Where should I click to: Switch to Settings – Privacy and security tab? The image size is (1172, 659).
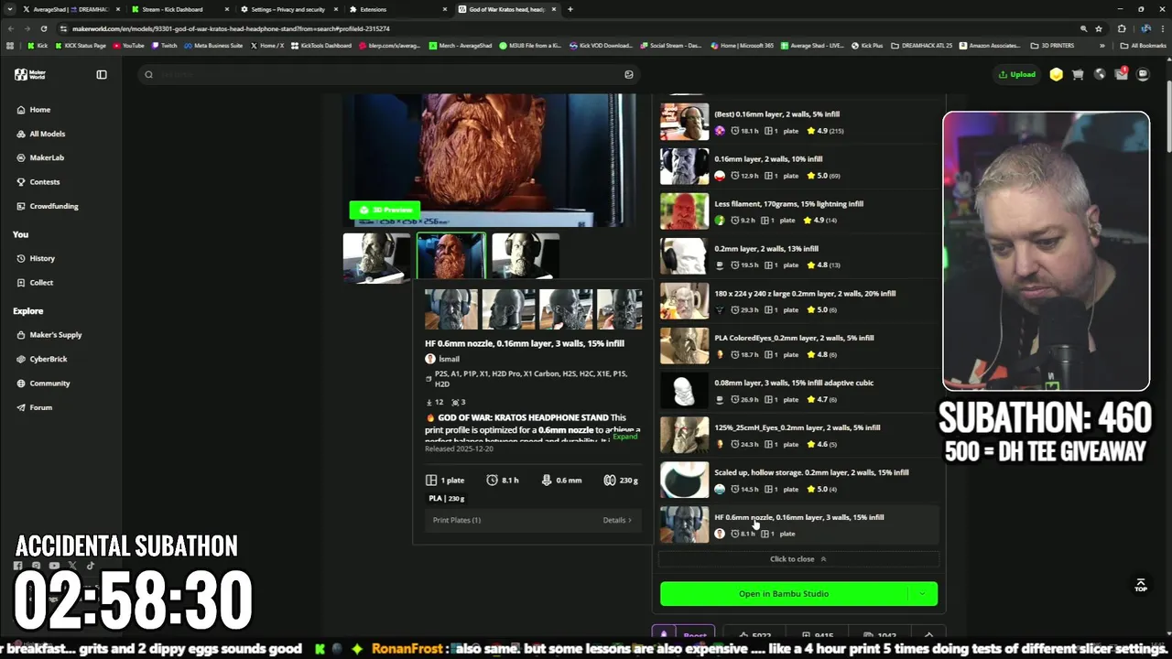(288, 9)
